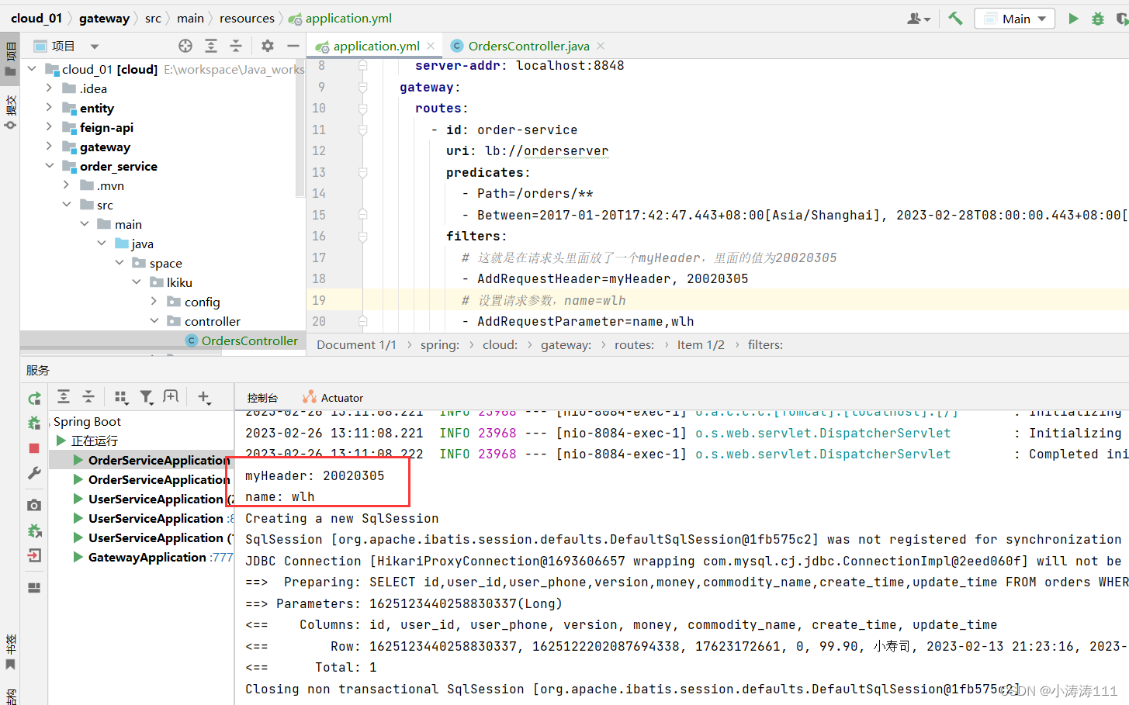Select the scroll-from-source crosshair icon

coord(185,46)
